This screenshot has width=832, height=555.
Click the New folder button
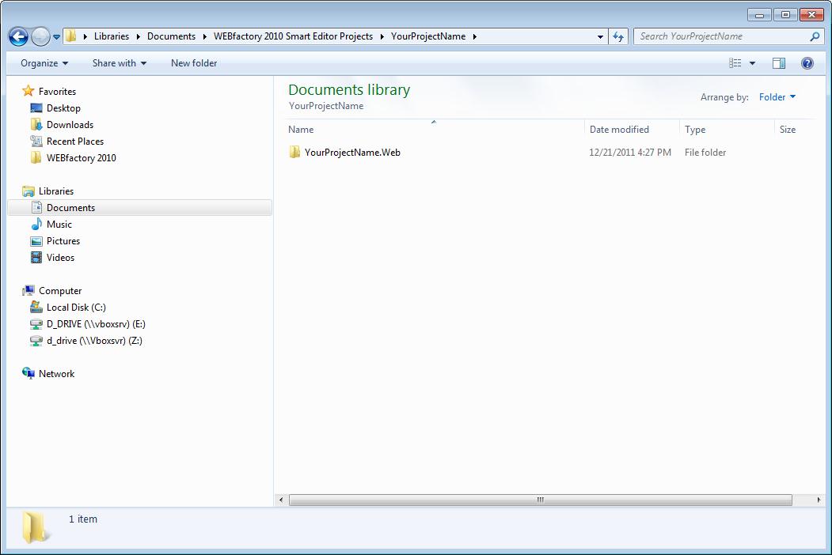[x=194, y=63]
